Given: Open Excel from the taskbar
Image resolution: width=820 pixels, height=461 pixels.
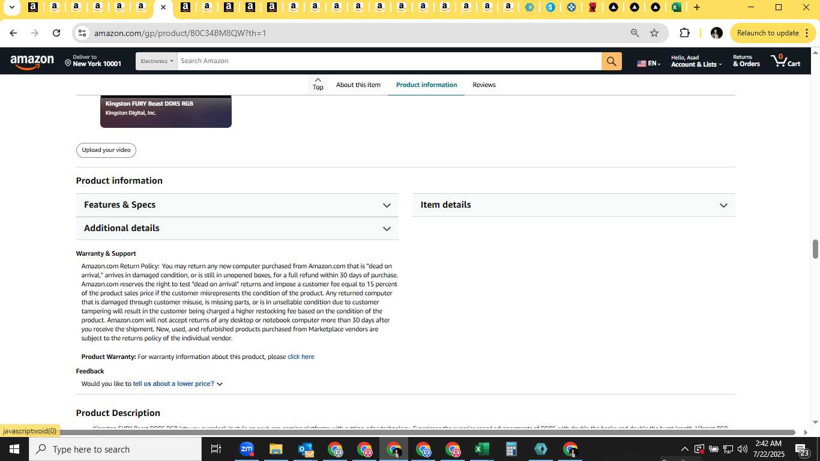Looking at the screenshot, I should (x=481, y=449).
